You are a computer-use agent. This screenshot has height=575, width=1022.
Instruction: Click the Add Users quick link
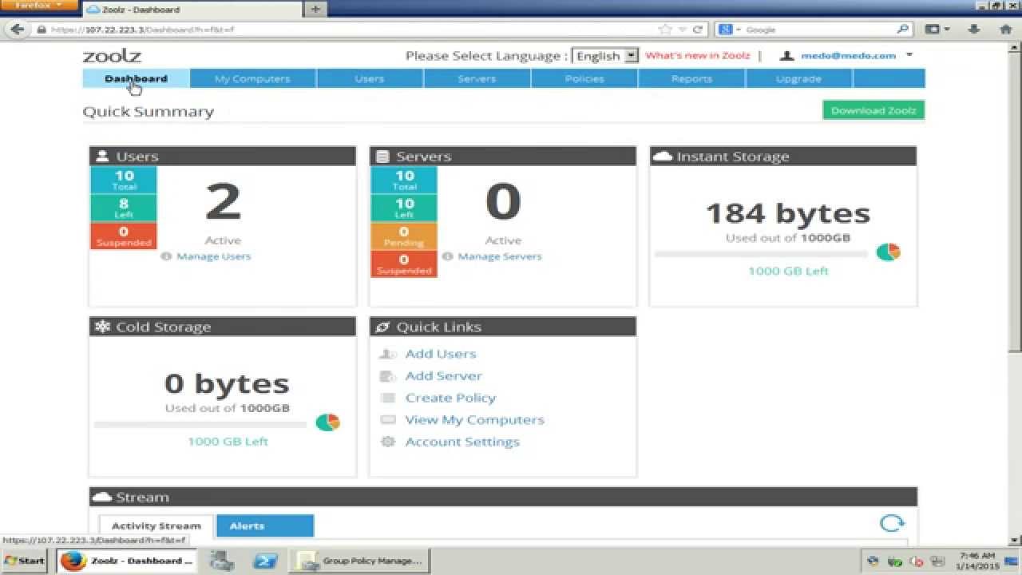pyautogui.click(x=441, y=354)
